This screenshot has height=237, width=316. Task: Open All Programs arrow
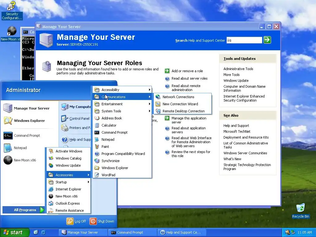click(x=42, y=210)
